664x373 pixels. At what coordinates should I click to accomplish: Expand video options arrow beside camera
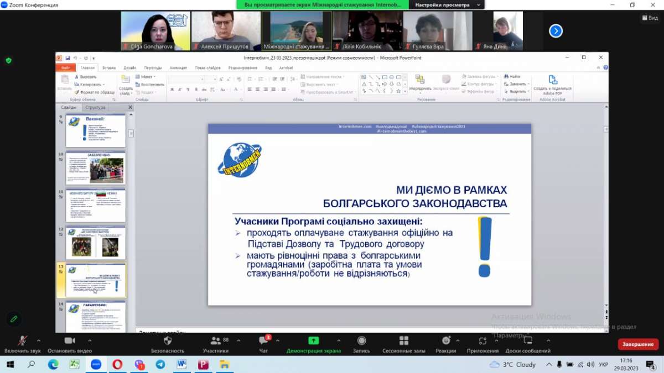pos(90,340)
